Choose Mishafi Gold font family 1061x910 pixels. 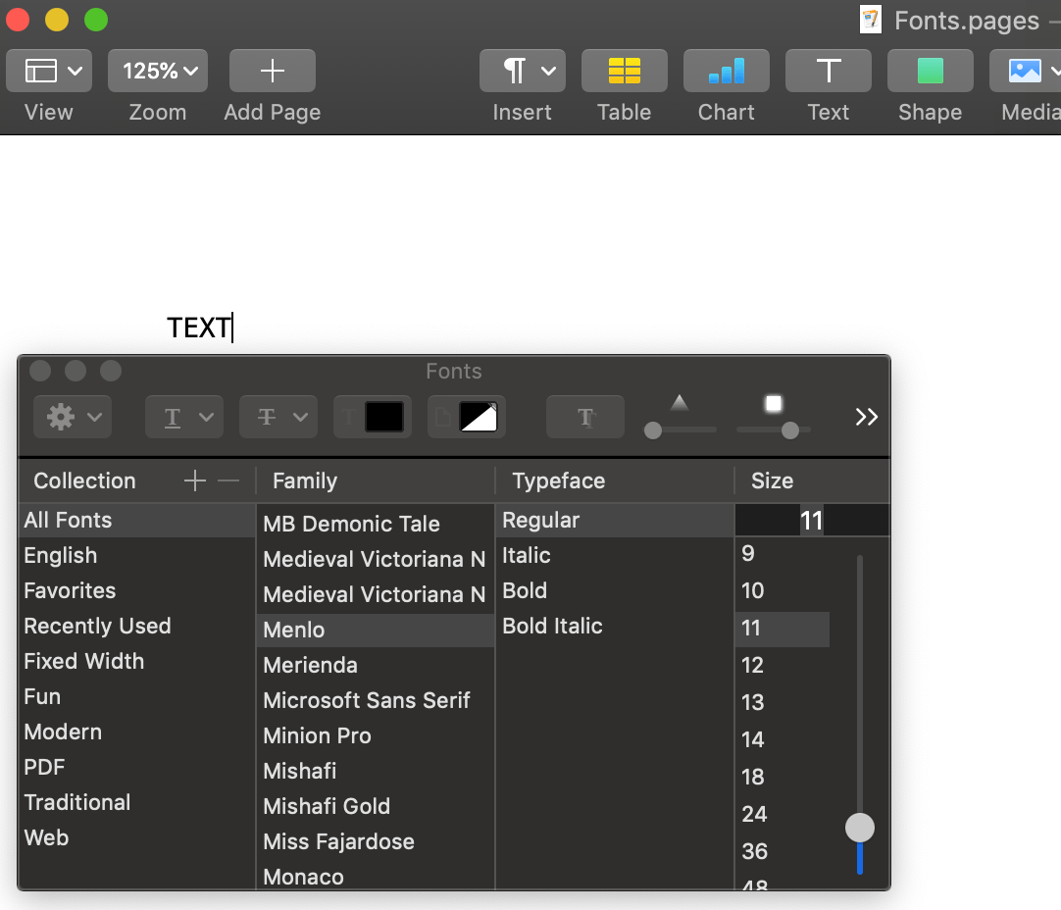(x=376, y=806)
